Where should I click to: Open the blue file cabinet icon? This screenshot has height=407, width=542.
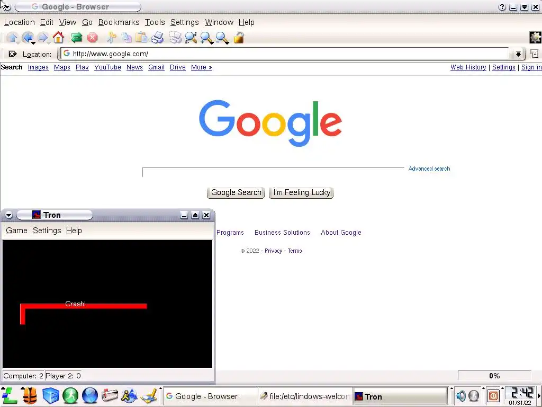point(50,395)
